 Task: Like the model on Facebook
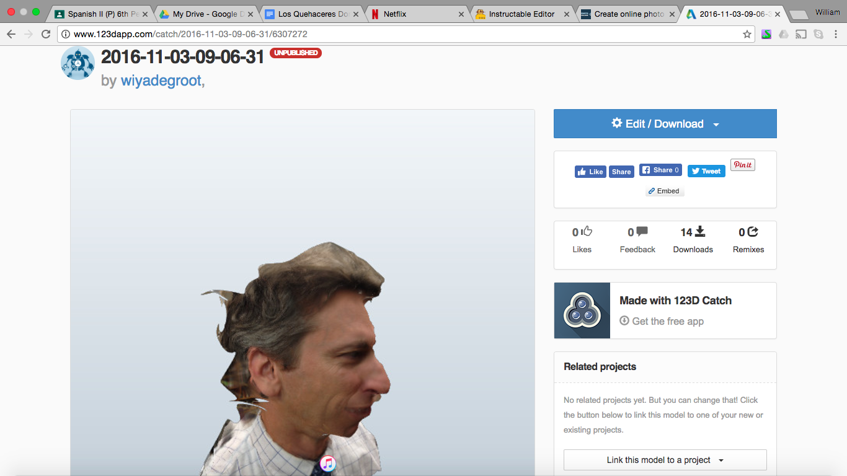point(590,171)
